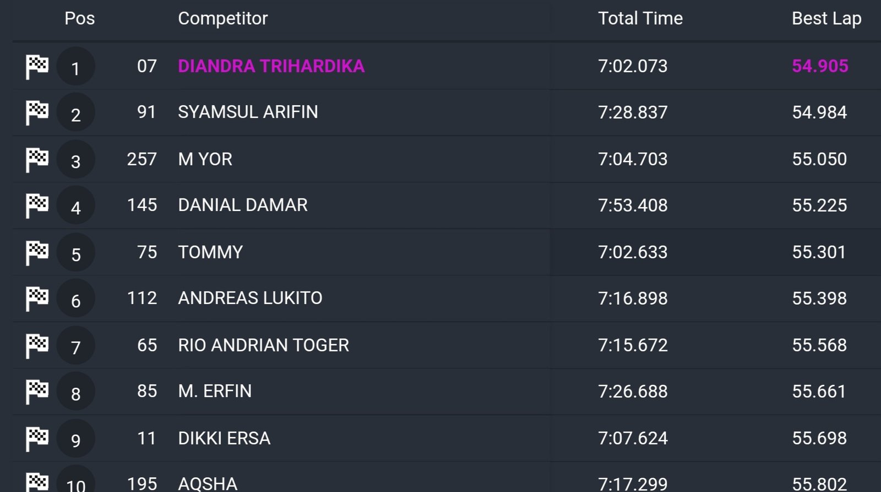881x492 pixels.
Task: Click finish flag icon in Tommy row
Action: pyautogui.click(x=37, y=253)
